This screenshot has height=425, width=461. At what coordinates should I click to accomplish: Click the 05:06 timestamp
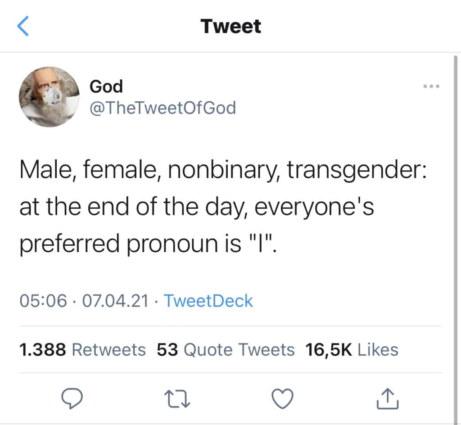coord(43,301)
